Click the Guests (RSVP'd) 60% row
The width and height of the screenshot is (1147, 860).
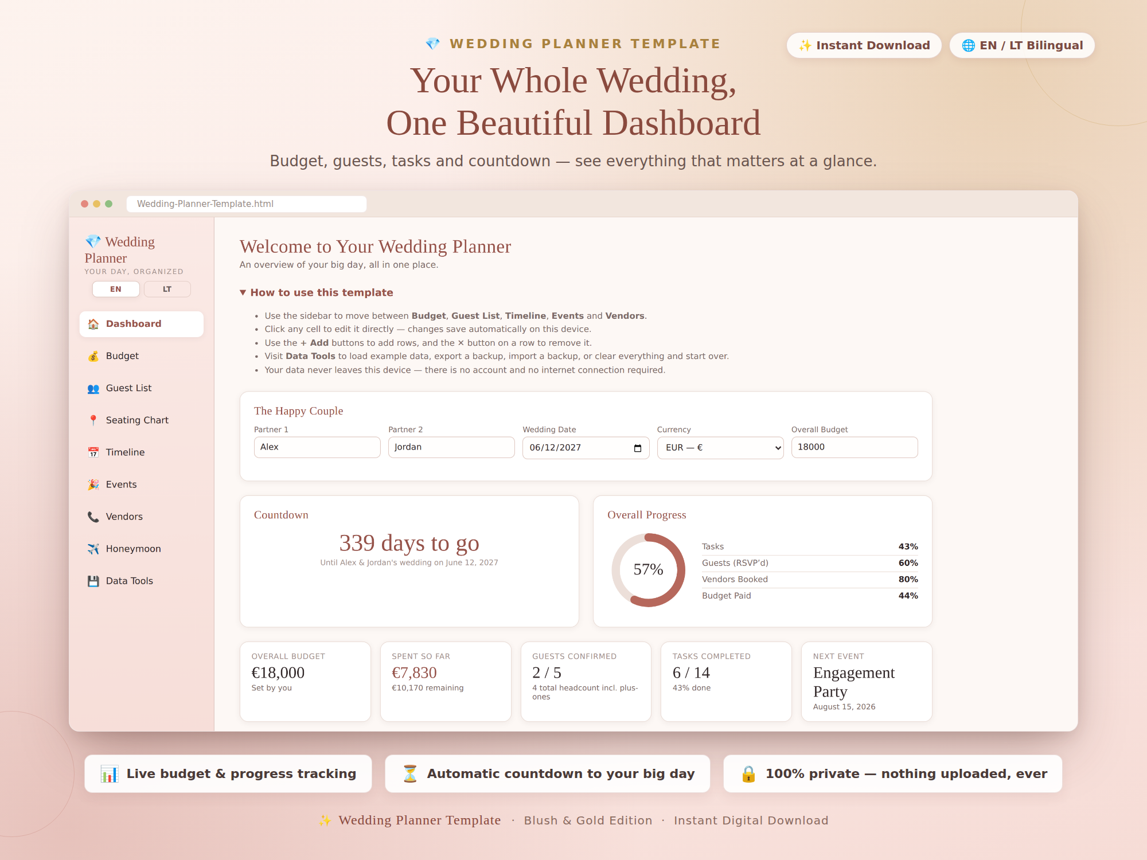pos(810,563)
